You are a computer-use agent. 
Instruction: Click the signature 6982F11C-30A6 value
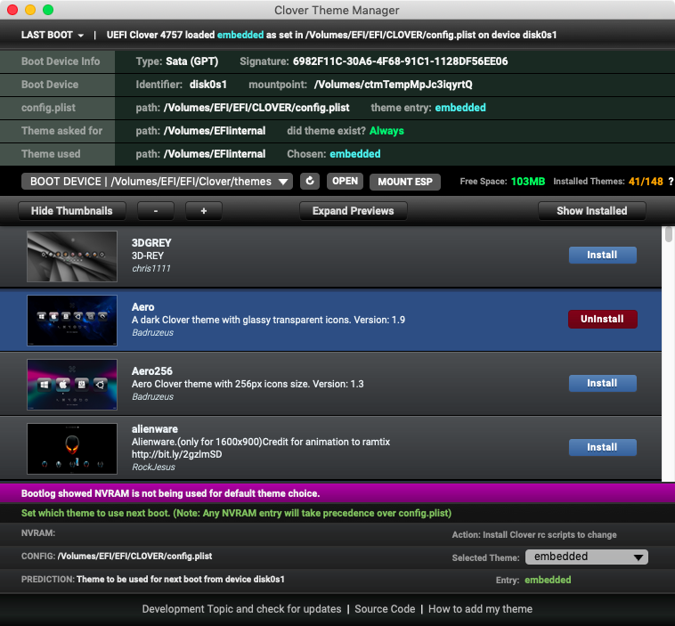(x=401, y=61)
